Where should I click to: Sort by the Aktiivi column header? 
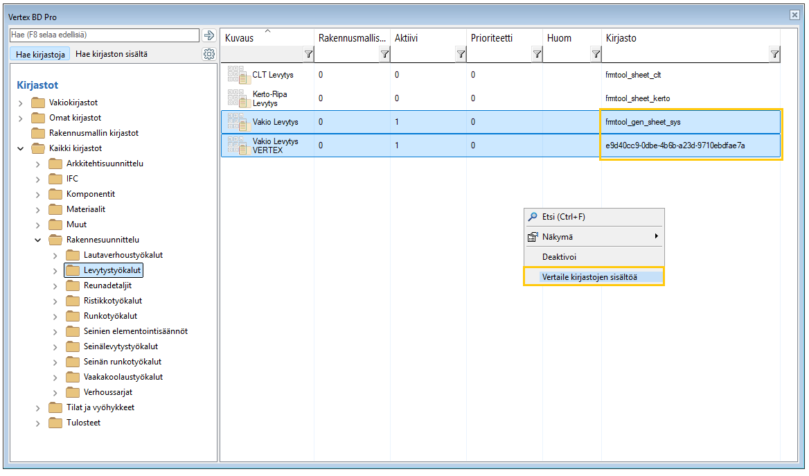click(x=428, y=38)
